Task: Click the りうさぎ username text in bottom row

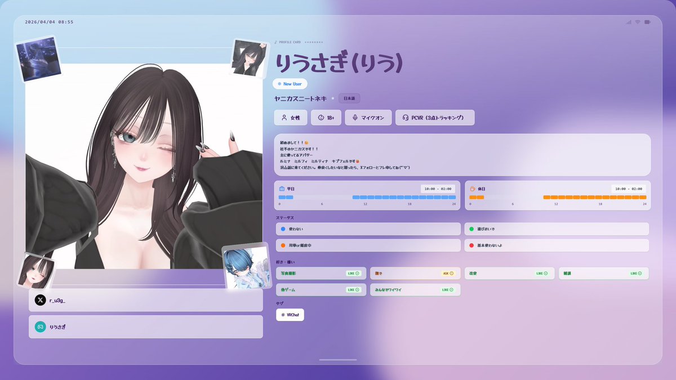Action: point(57,327)
